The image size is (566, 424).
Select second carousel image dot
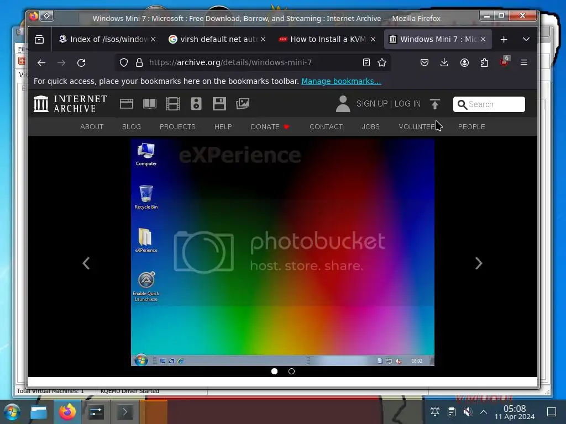pos(292,372)
